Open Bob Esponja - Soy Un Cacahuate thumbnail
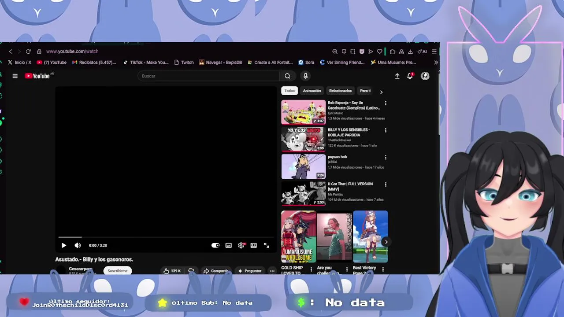Screen dimensions: 564x317 (304, 113)
